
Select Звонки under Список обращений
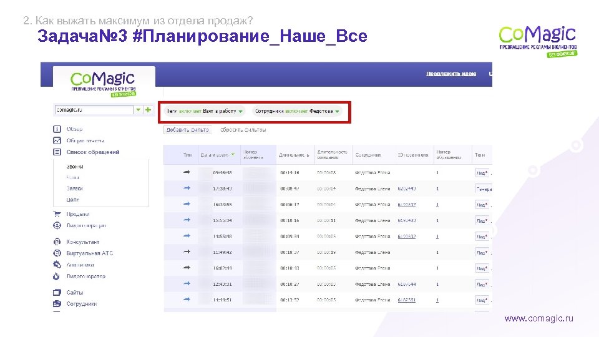point(75,167)
